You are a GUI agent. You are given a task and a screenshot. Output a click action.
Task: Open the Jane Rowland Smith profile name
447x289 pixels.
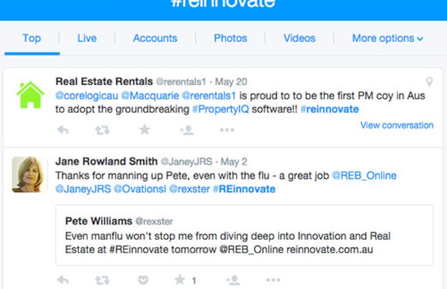[x=106, y=161]
